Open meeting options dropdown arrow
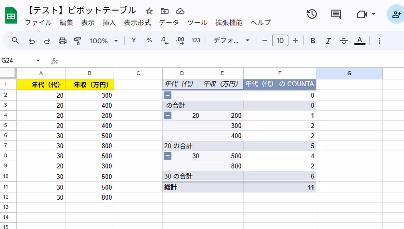Screen dimensions: 404x229 tap(374, 14)
